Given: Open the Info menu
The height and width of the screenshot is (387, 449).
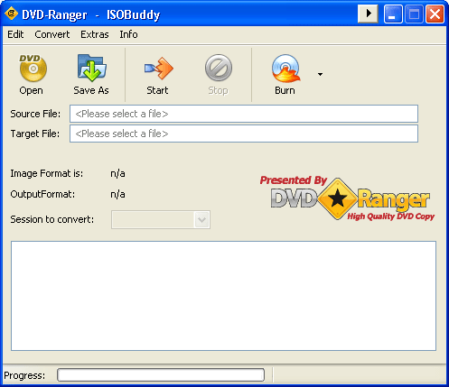Looking at the screenshot, I should [128, 34].
